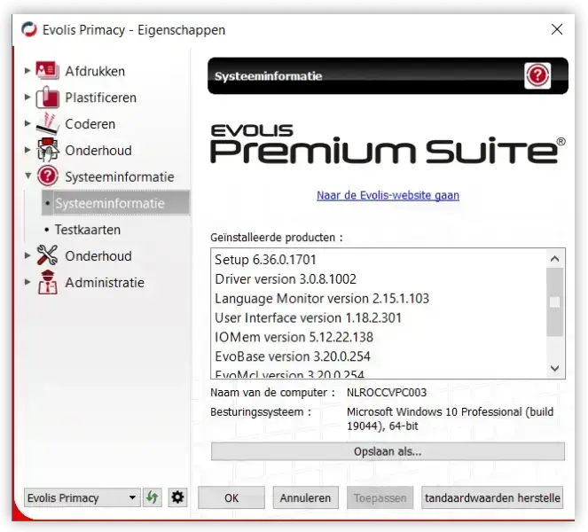Open the Naar de Evolis-website gaan link

(388, 195)
